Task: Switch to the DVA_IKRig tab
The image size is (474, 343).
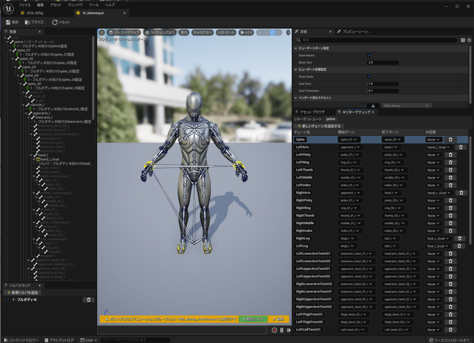Action: 35,13
